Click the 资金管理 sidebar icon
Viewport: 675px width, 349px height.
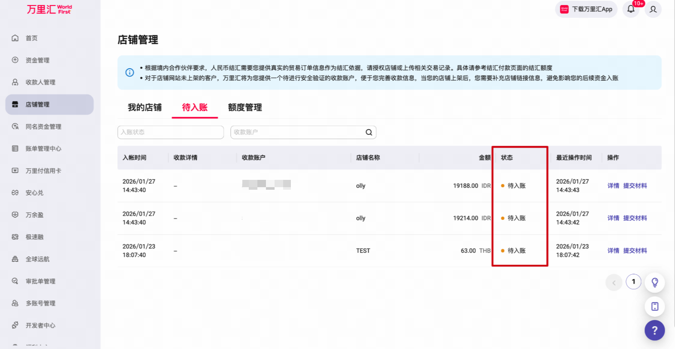[15, 60]
